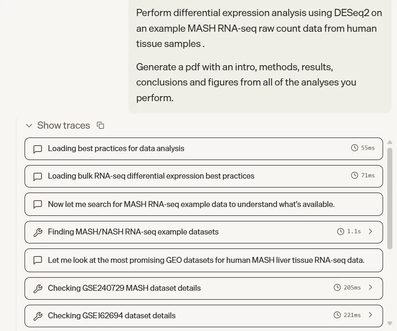397x331 pixels.
Task: Click the clock icon next to 1.1s
Action: pyautogui.click(x=341, y=232)
